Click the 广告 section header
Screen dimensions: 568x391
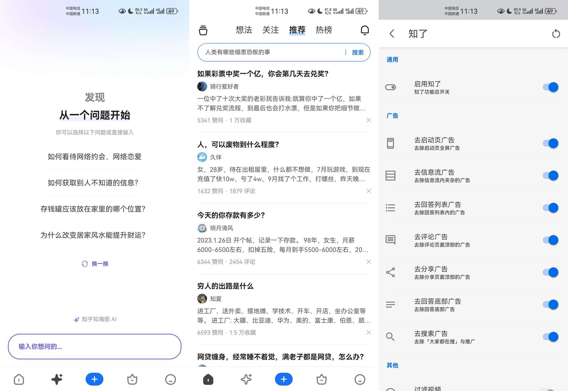tap(392, 116)
